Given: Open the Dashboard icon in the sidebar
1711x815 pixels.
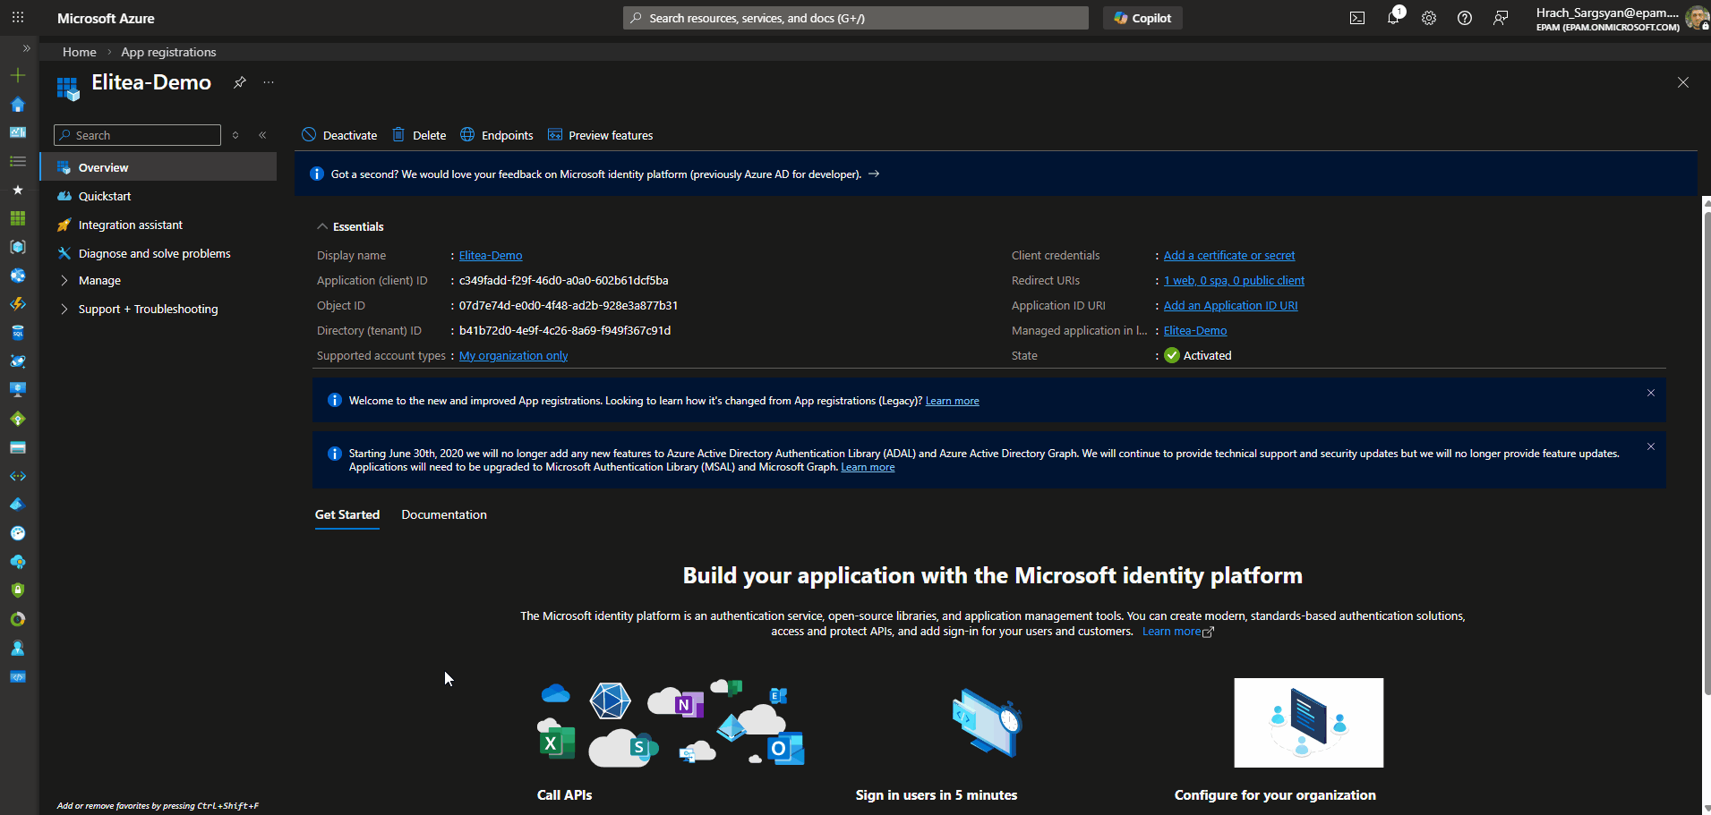Looking at the screenshot, I should click(x=18, y=132).
